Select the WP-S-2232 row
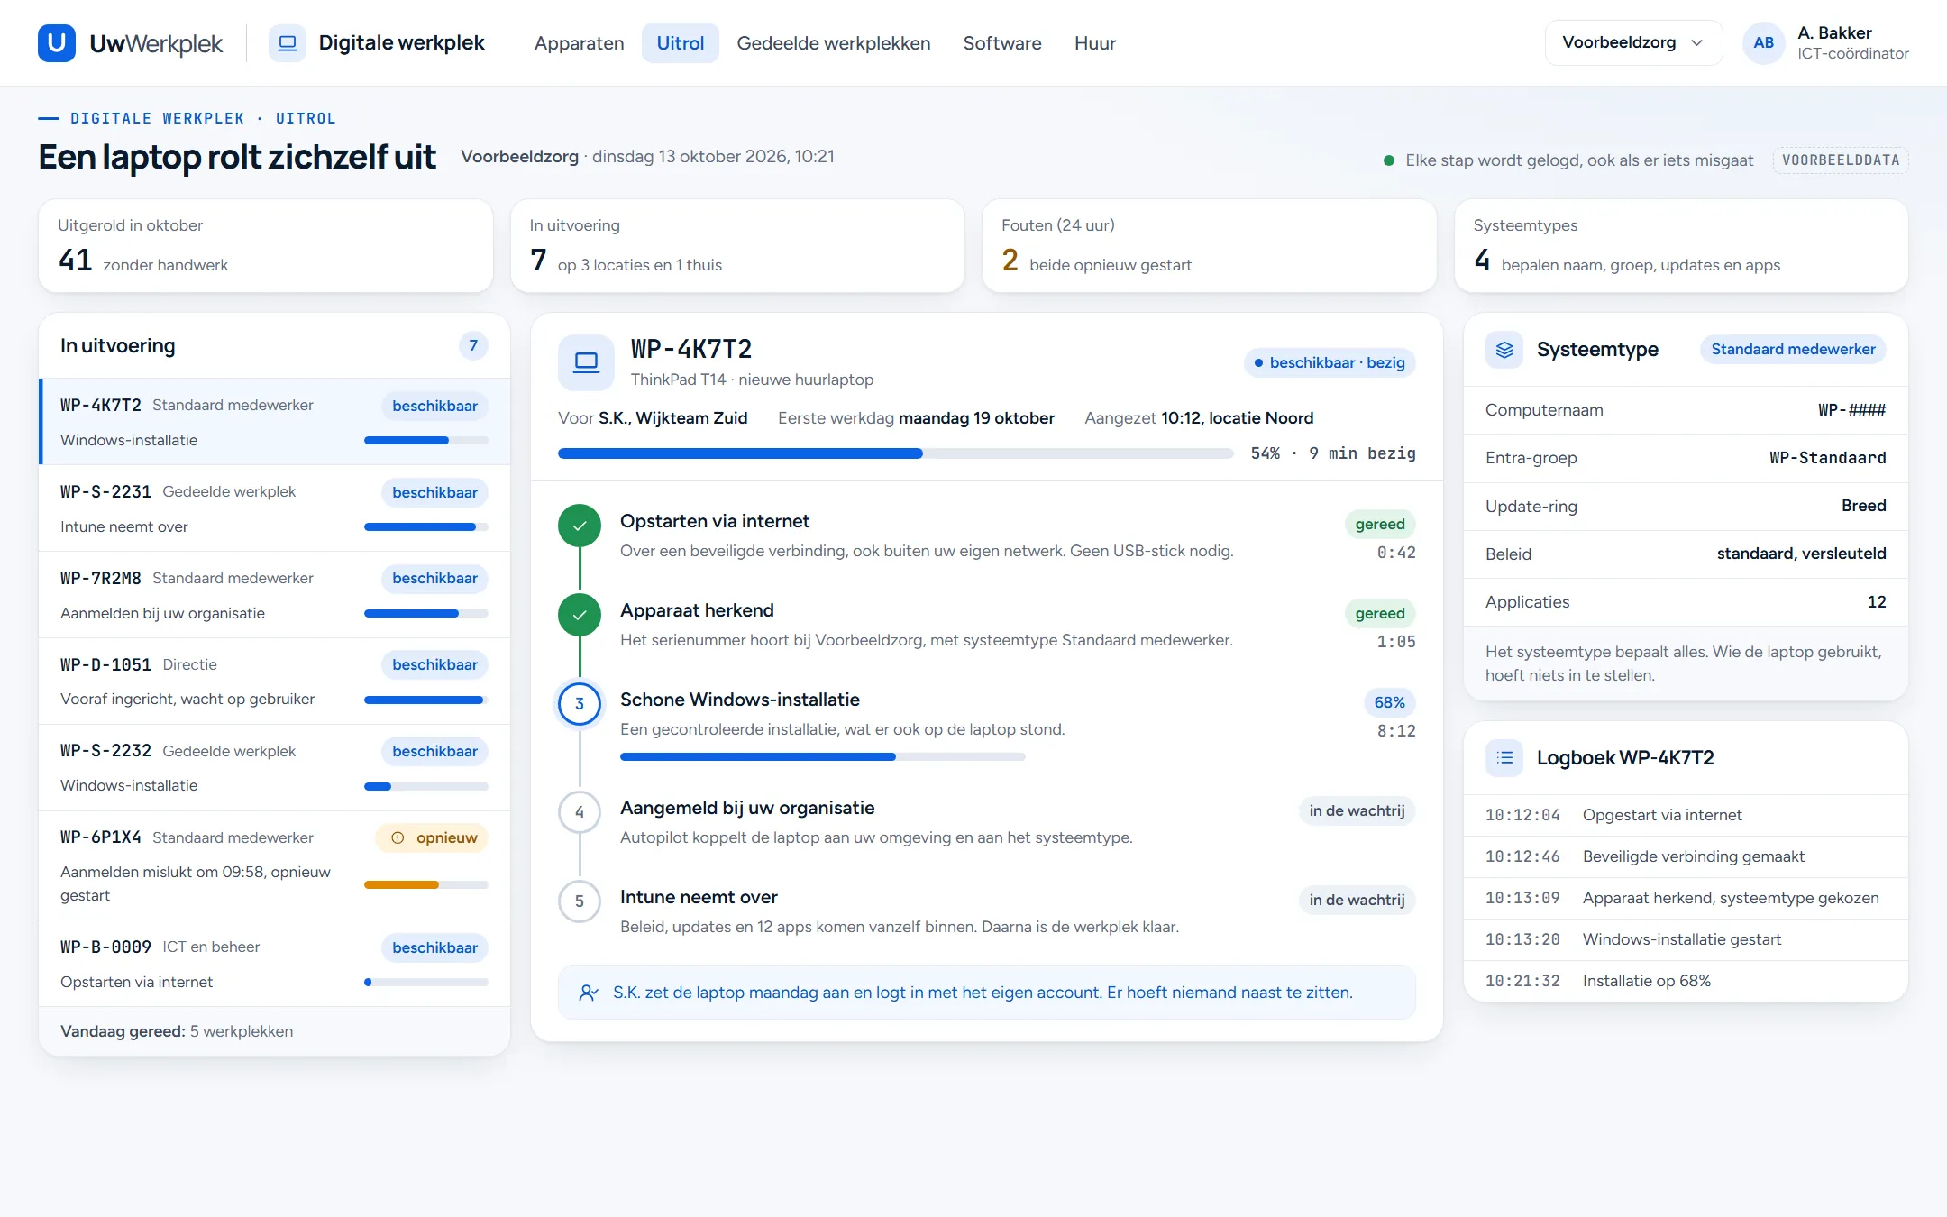This screenshot has height=1217, width=1947. pos(274,768)
